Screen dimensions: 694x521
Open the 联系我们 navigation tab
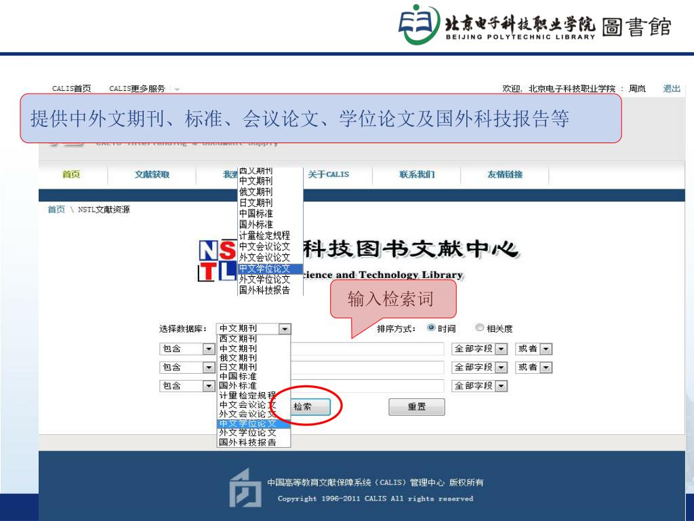[417, 174]
